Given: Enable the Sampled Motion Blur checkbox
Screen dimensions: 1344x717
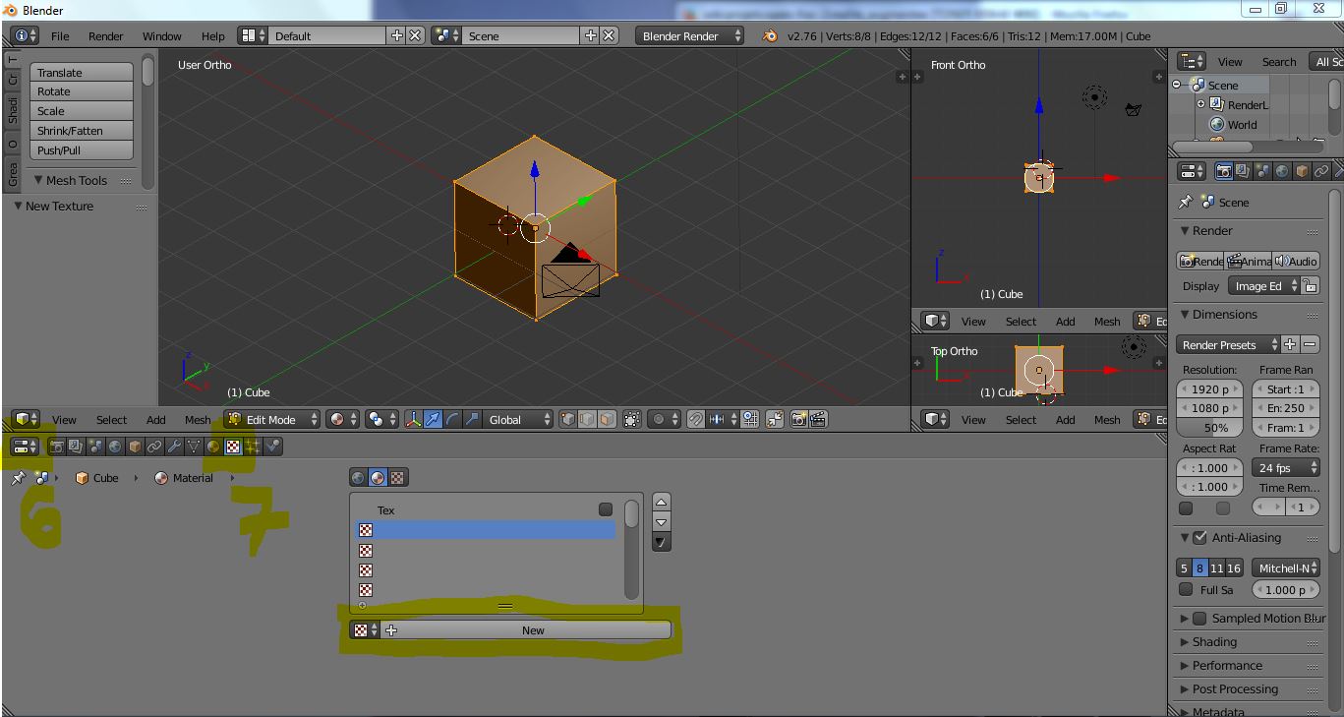Looking at the screenshot, I should point(1199,619).
